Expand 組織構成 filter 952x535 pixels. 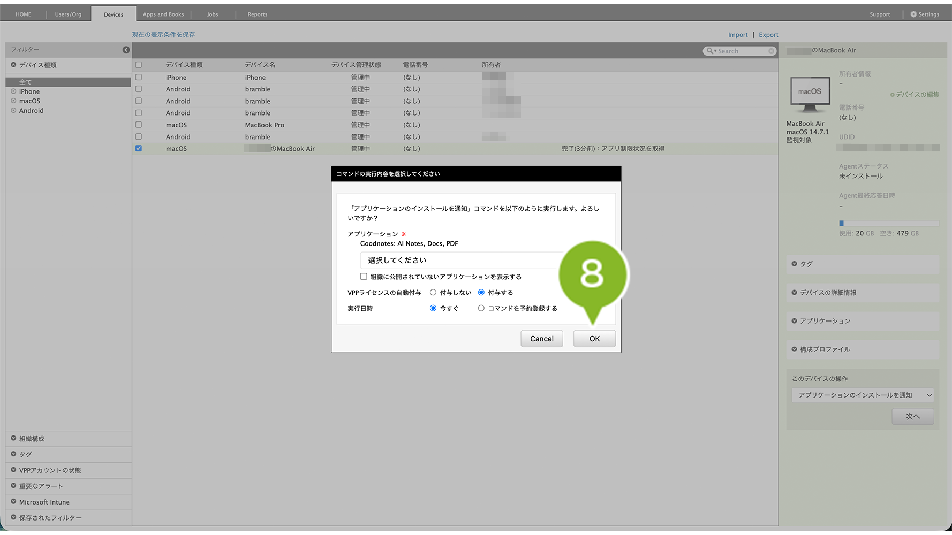69,439
